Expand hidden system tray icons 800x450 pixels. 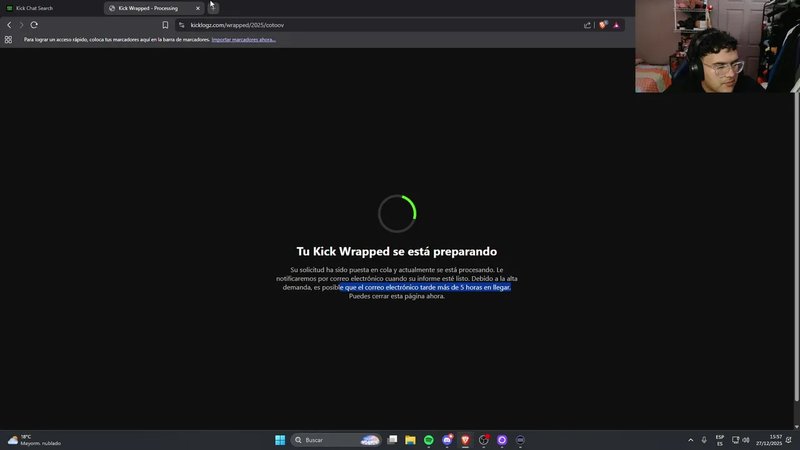pyautogui.click(x=691, y=440)
